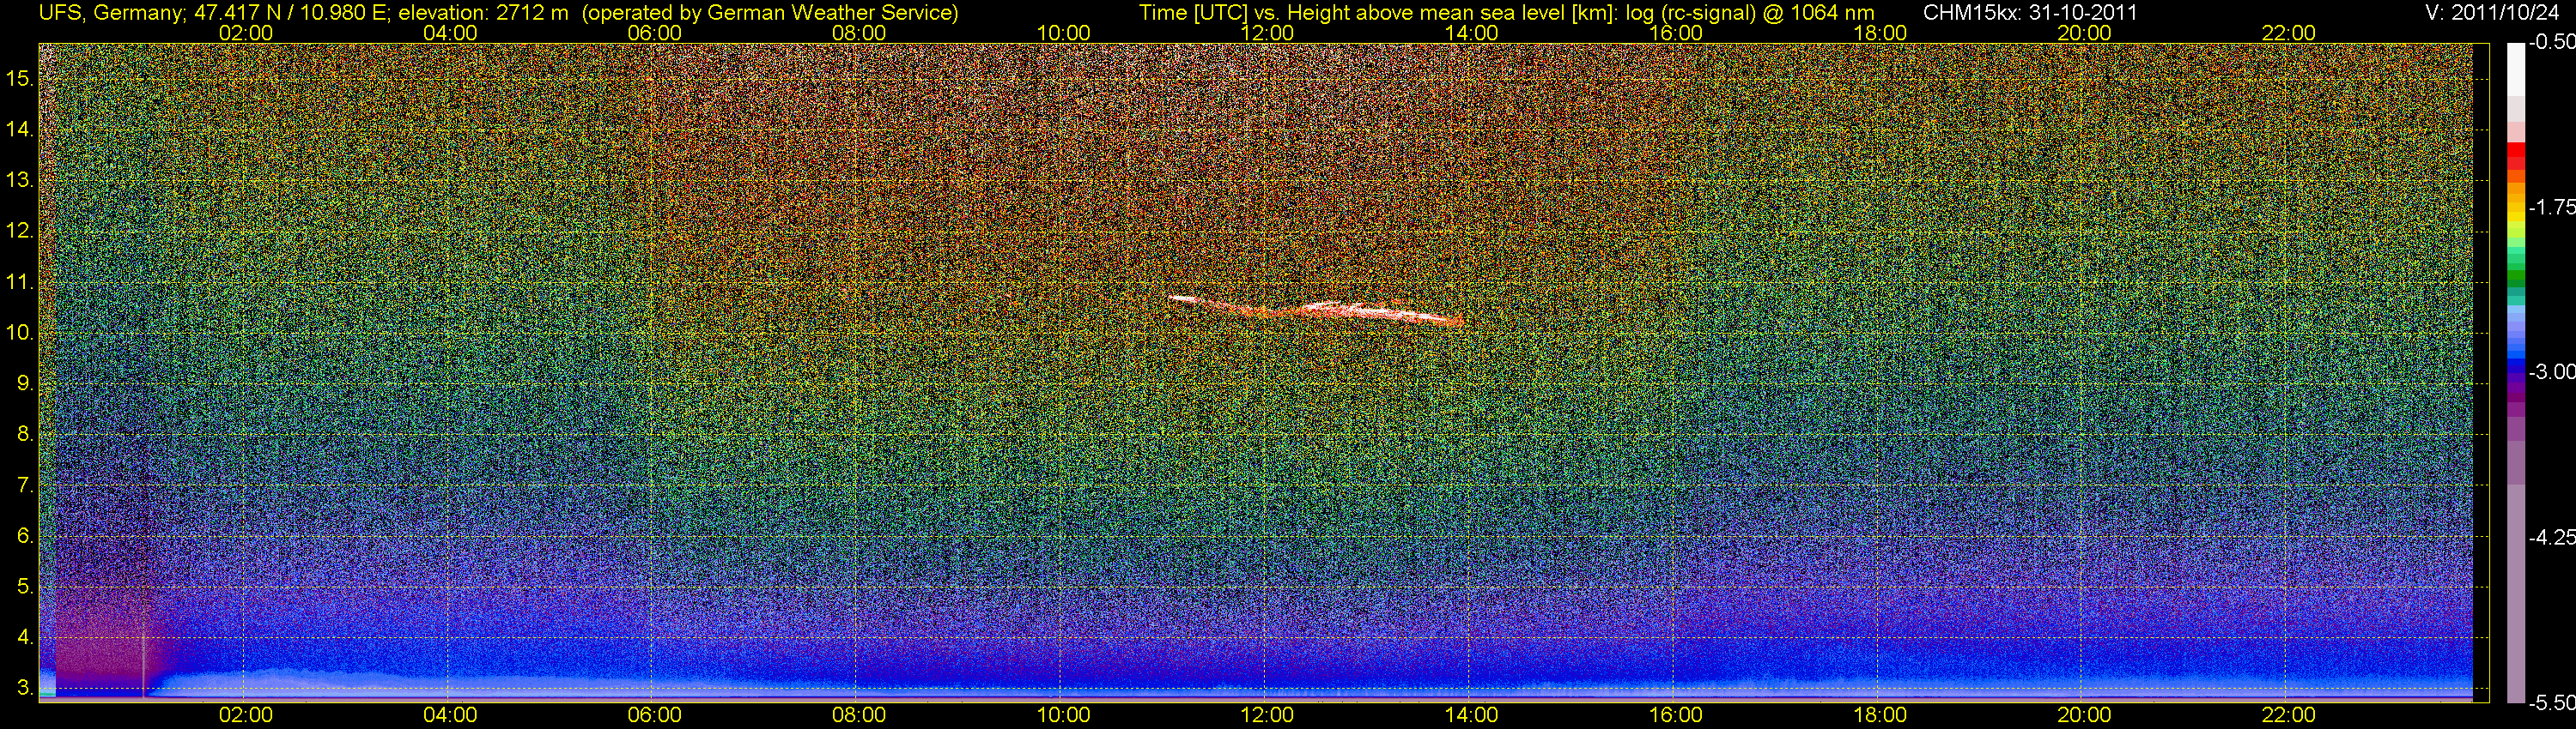The height and width of the screenshot is (729, 2576).
Task: Click bottom time axis label 08:00
Action: [x=859, y=715]
